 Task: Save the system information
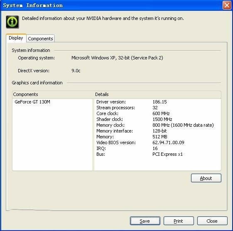[x=145, y=221]
